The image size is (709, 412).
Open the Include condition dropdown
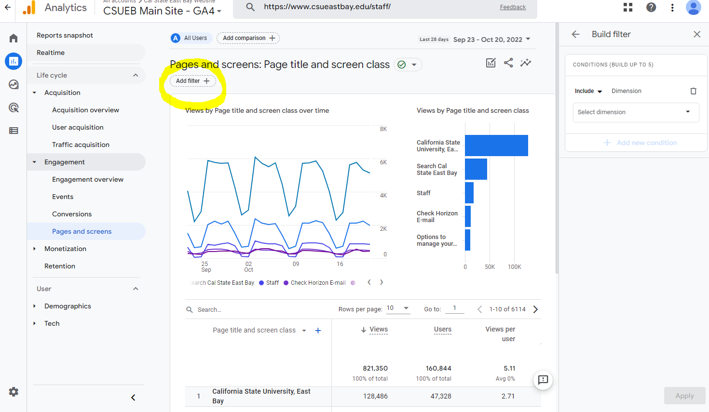tap(588, 91)
